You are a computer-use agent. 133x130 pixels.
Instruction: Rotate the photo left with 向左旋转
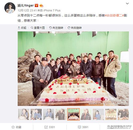[56, 28]
